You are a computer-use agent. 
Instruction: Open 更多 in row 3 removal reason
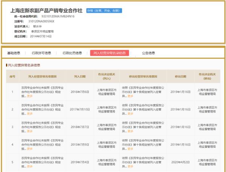[130, 131]
